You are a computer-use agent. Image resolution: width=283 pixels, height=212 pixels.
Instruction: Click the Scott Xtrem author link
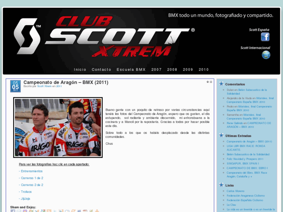(44, 86)
